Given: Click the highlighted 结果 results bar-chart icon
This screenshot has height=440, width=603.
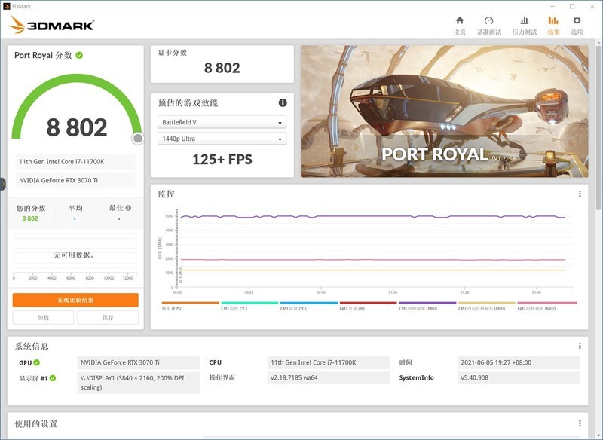Looking at the screenshot, I should pos(555,20).
